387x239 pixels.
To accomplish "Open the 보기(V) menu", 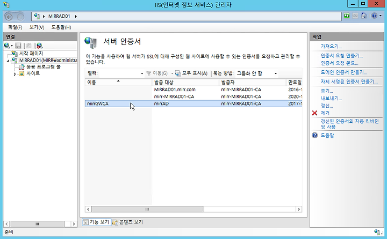I will click(x=37, y=27).
